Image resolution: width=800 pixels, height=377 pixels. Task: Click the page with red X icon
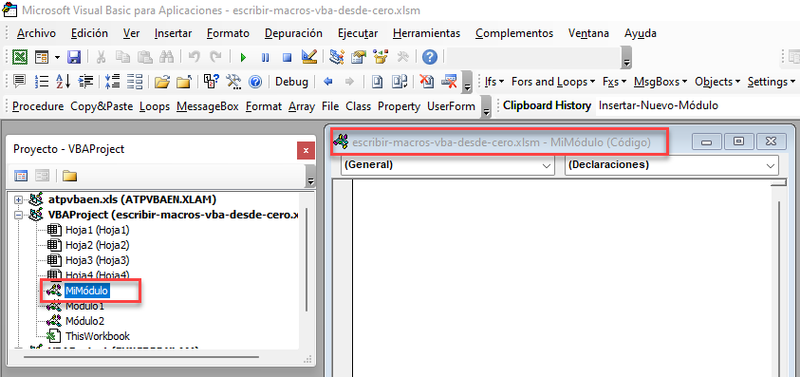click(426, 82)
